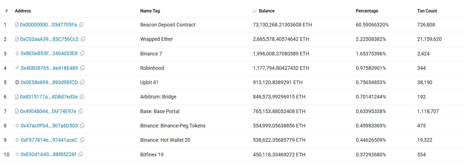Copy the Upbit 41 address via copy icon

[82, 82]
